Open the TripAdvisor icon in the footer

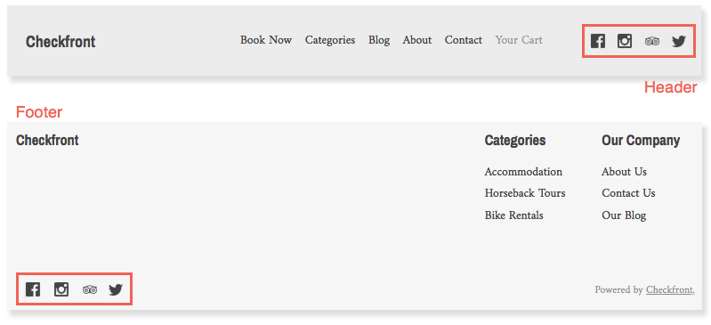90,289
